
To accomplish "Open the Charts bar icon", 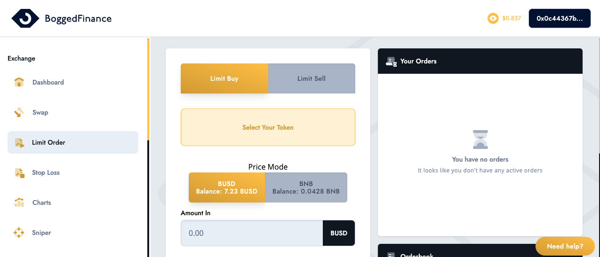I will pos(19,202).
